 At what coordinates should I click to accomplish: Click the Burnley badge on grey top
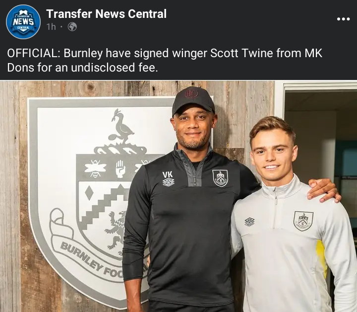[303, 221]
